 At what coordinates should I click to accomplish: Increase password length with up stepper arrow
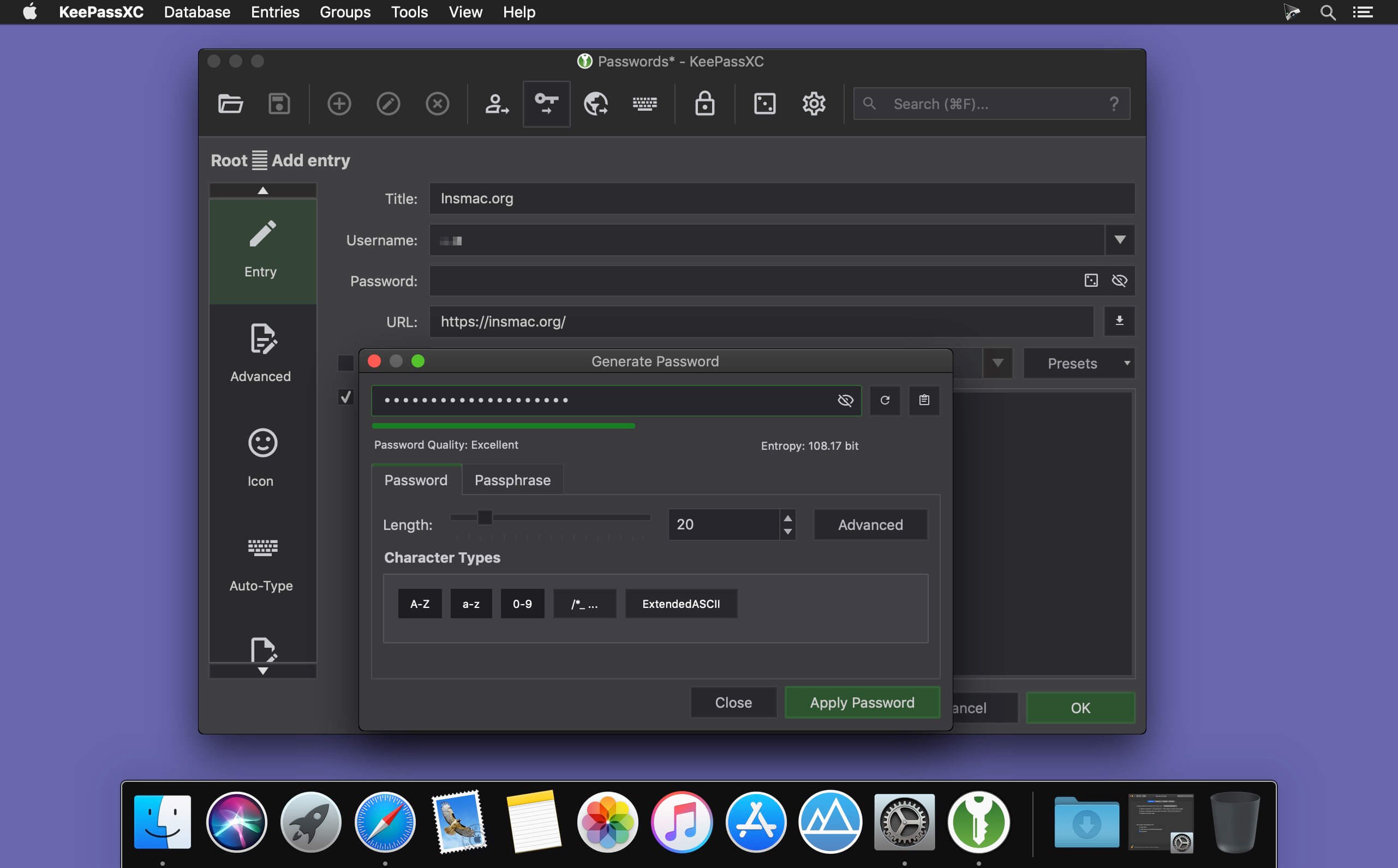click(x=787, y=517)
